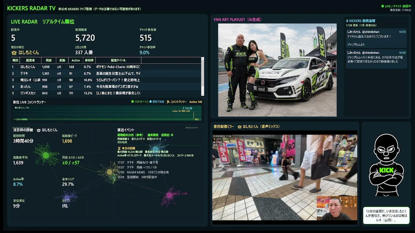Click the LIVE / チャット 接続中 status text

pos(398,6)
